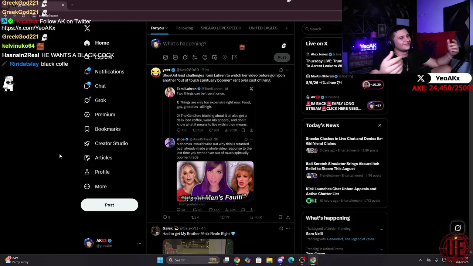Open Microsoft Edge from the taskbar
Viewport: 473px width, 266px height.
(291, 260)
